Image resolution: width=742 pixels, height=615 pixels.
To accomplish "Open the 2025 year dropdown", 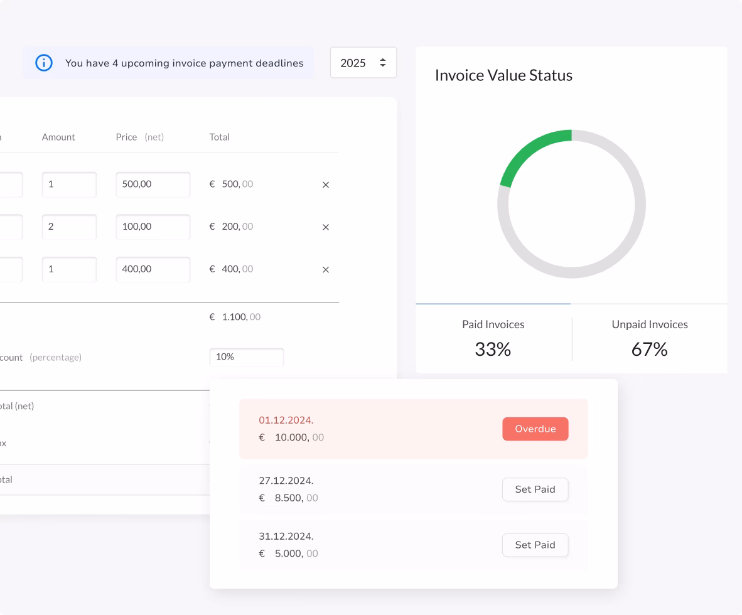I will 363,63.
